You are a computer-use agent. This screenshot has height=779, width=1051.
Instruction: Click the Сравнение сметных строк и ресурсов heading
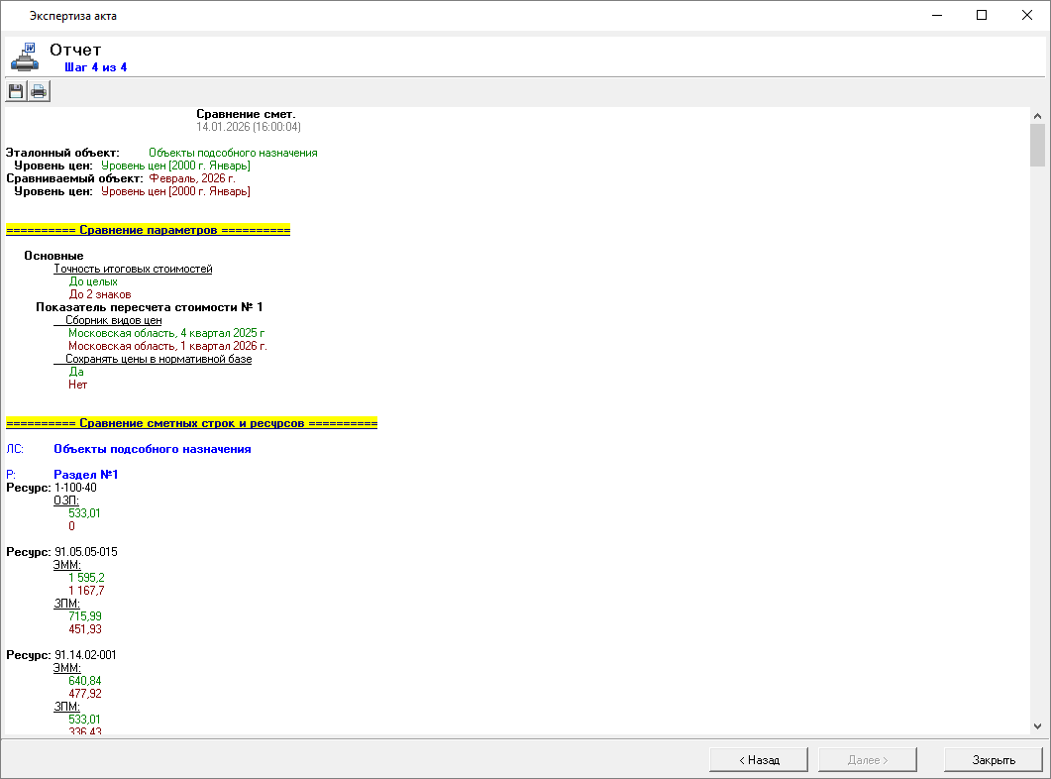(191, 423)
